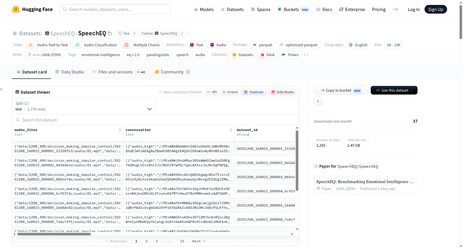Image resolution: width=463 pixels, height=249 pixels.
Task: Switch to the Dataset card tab
Action: pyautogui.click(x=32, y=72)
